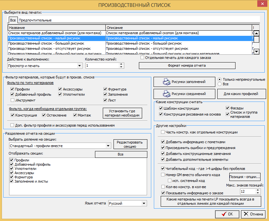The width and height of the screenshot is (269, 221).
Task: Toggle Добавочный профиль filter checkbox
Action: (12, 94)
